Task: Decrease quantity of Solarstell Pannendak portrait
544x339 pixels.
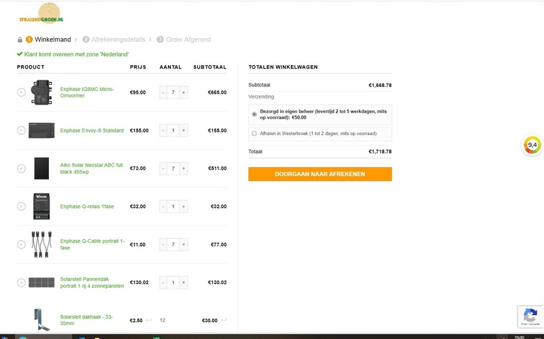Action: (163, 283)
